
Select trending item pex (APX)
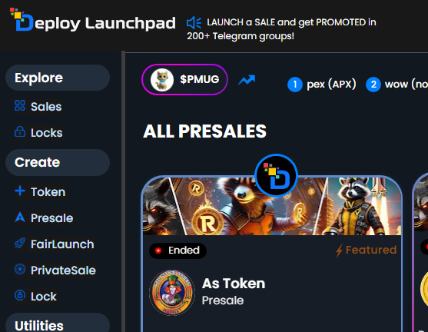tap(322, 85)
